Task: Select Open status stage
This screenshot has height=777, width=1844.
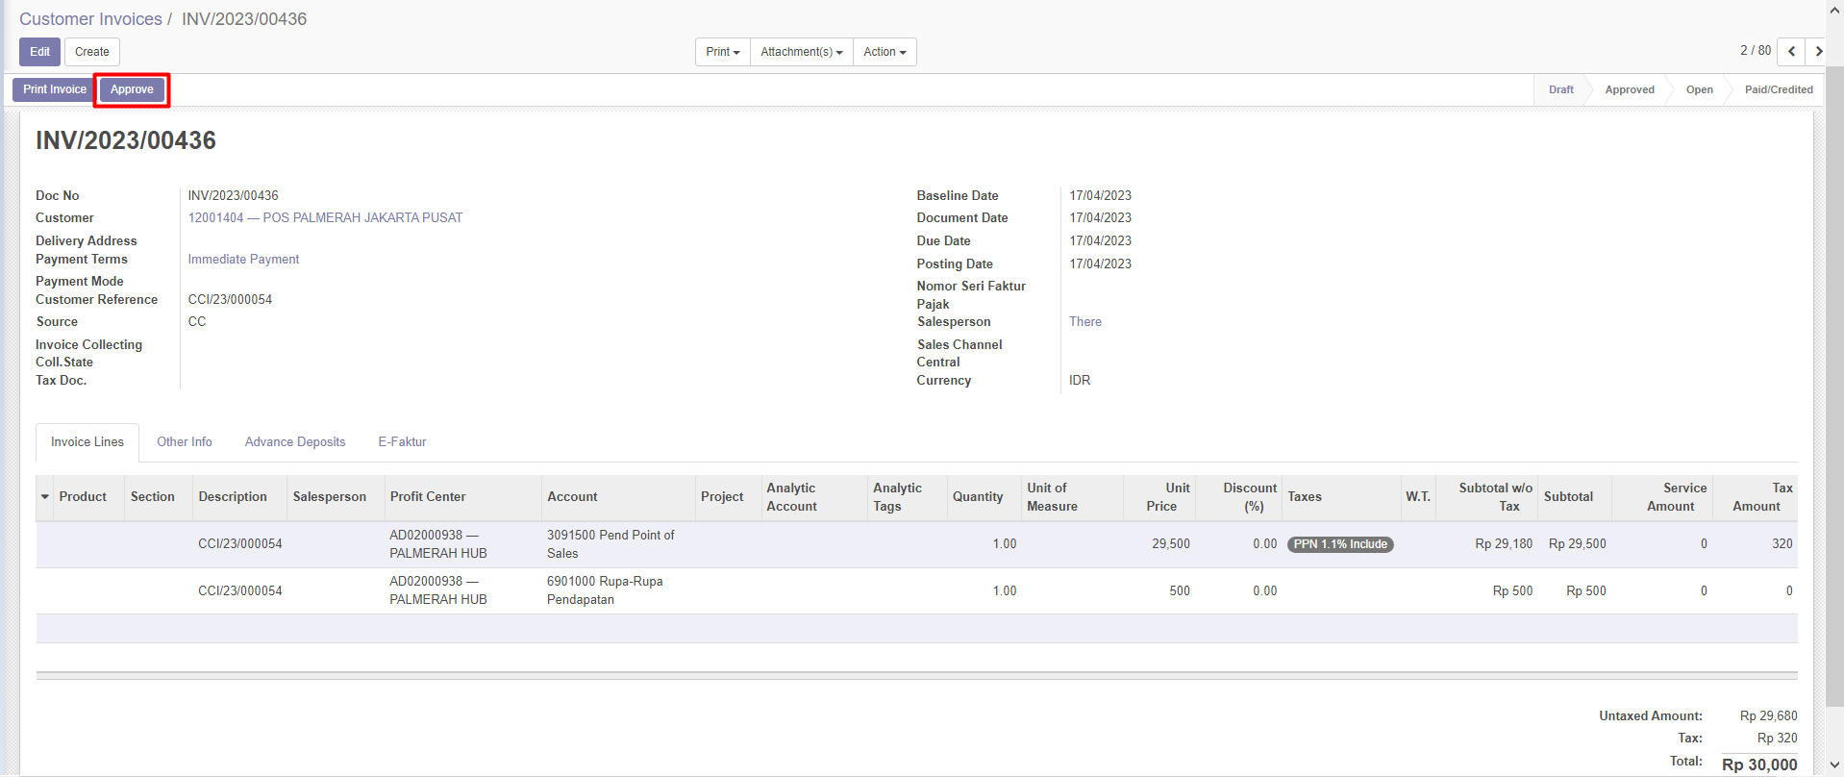Action: click(x=1699, y=89)
